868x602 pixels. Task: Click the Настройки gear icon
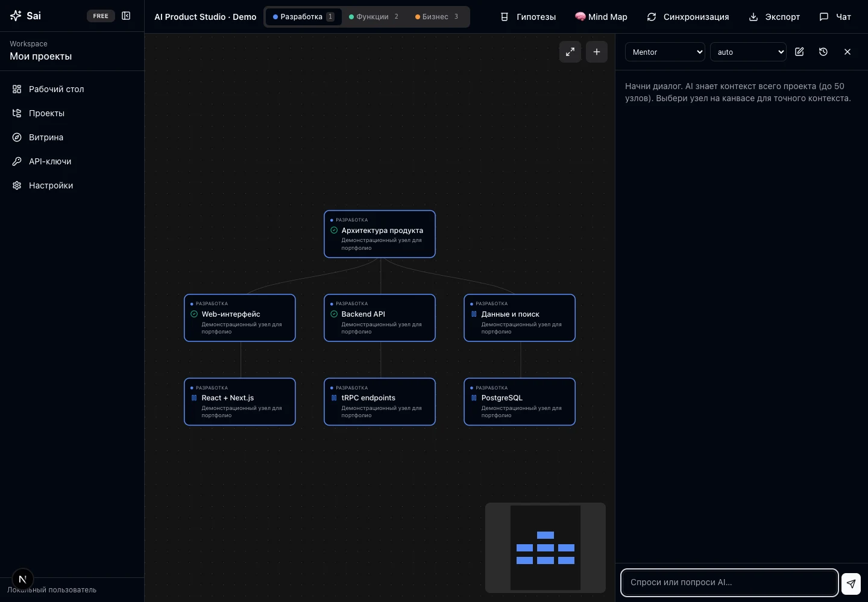tap(17, 185)
